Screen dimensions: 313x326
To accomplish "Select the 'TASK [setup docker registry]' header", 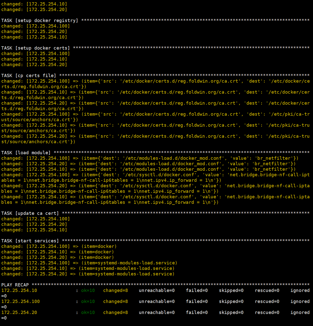I will pos(40,21).
